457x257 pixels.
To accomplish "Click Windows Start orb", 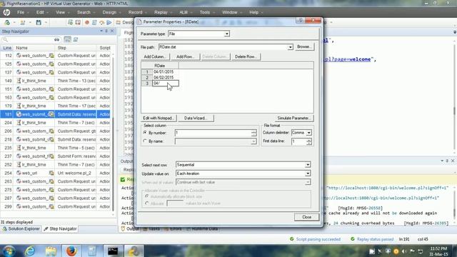I will (x=9, y=251).
